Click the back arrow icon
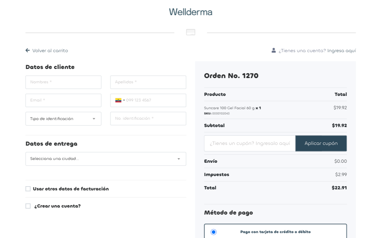This screenshot has width=381, height=238. pos(28,50)
